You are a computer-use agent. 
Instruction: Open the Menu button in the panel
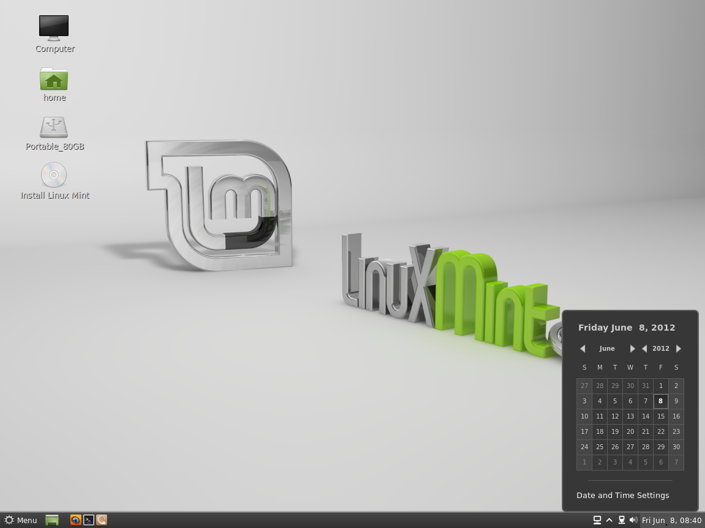[x=21, y=521]
